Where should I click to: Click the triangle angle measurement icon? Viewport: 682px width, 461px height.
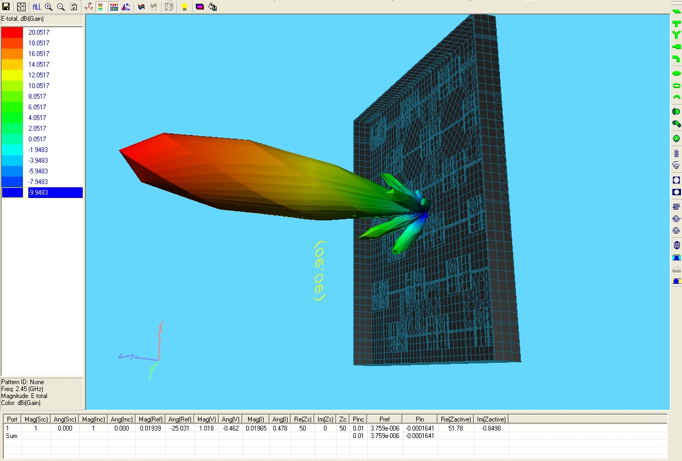126,7
